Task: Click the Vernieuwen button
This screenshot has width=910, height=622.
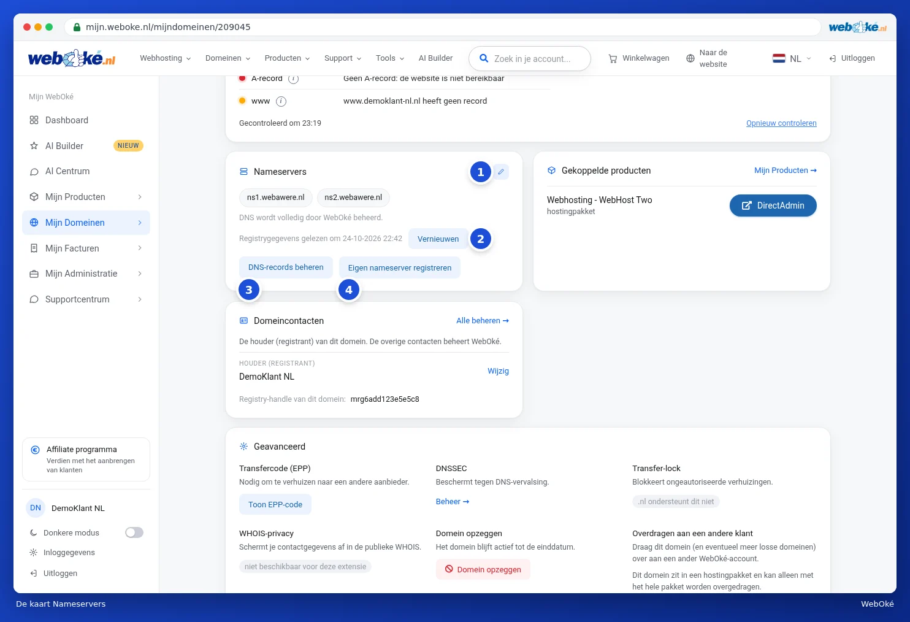Action: 438,239
